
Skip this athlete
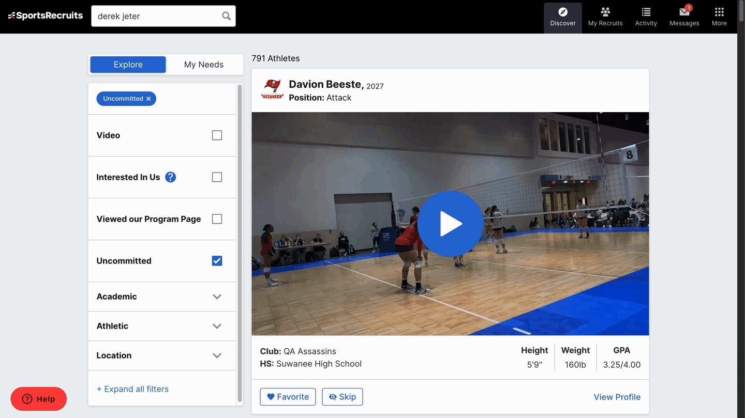[342, 397]
